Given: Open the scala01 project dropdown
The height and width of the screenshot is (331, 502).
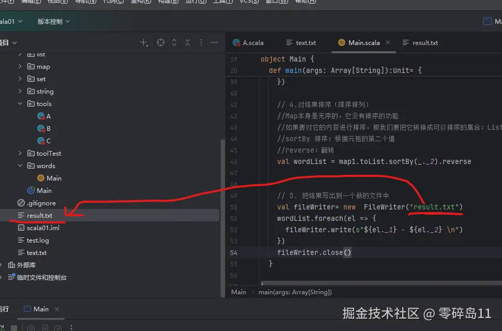Looking at the screenshot, I should [11, 22].
